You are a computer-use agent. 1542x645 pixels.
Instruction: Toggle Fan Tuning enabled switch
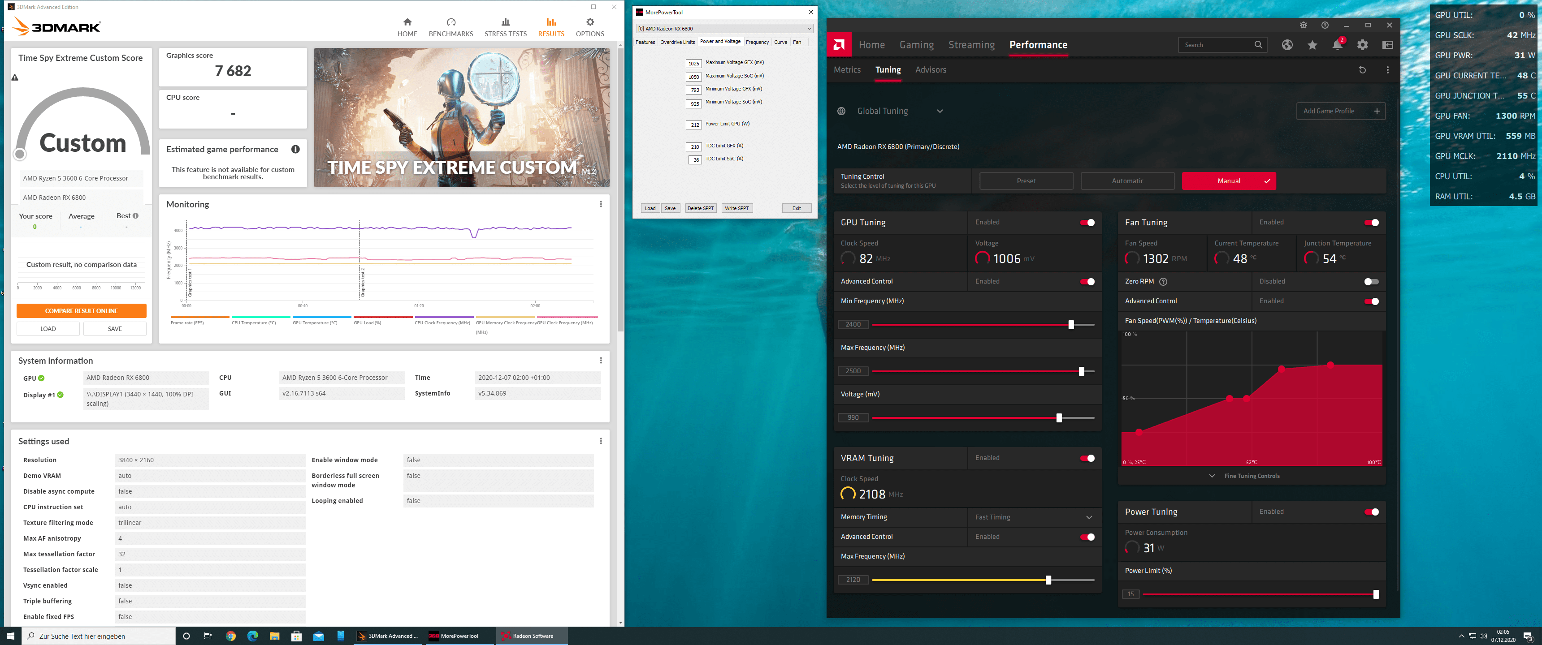point(1371,223)
